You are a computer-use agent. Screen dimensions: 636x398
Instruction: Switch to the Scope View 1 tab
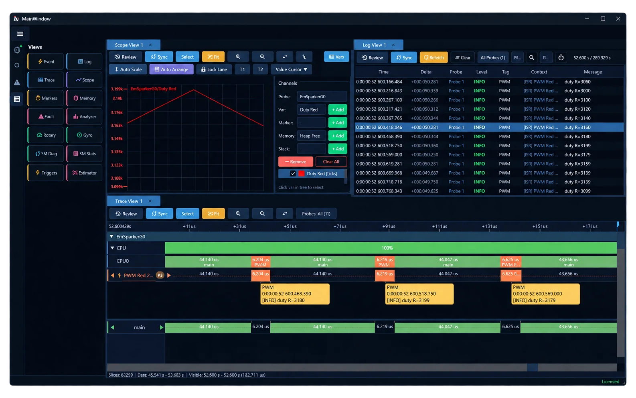coord(129,45)
